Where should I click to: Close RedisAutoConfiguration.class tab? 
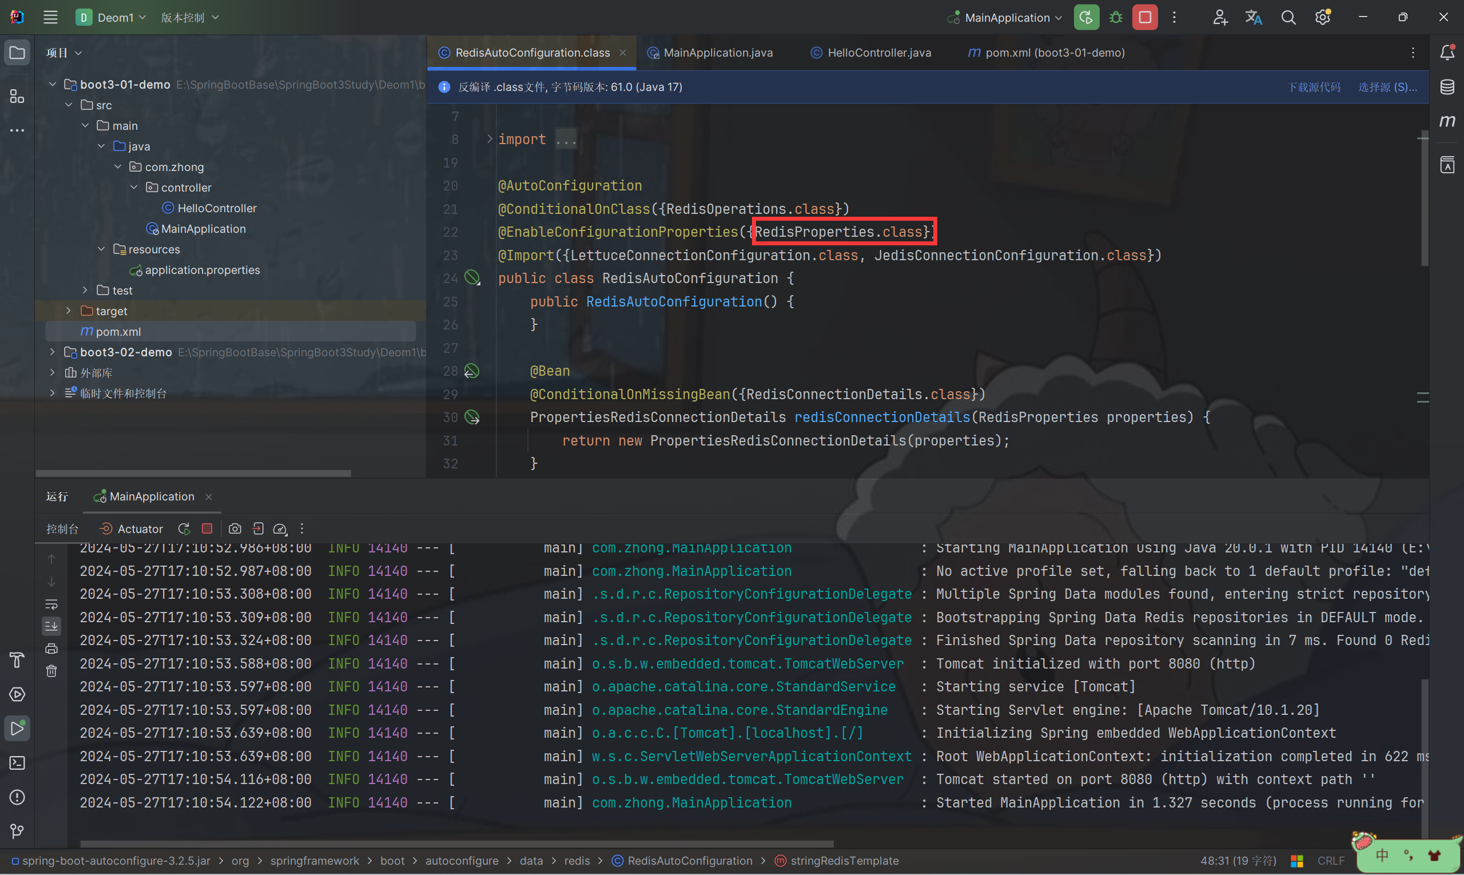click(623, 53)
